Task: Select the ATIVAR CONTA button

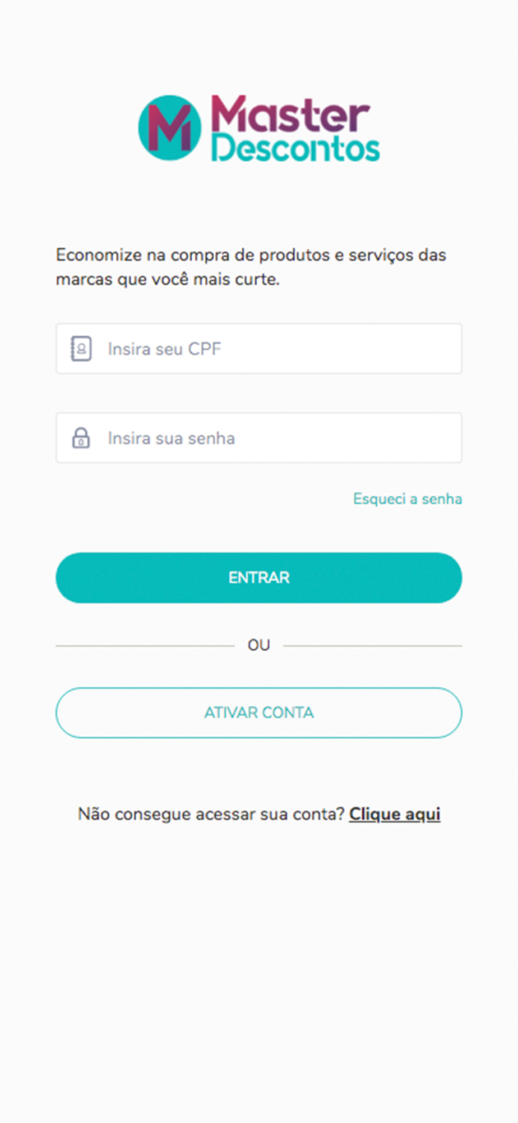Action: [x=259, y=713]
